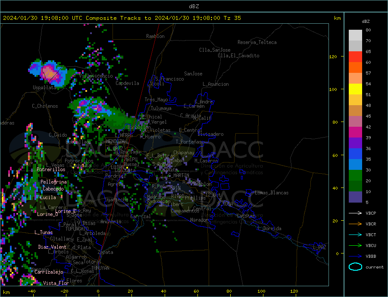Click the Chapanay place label
The image size is (388, 297).
(x=184, y=153)
